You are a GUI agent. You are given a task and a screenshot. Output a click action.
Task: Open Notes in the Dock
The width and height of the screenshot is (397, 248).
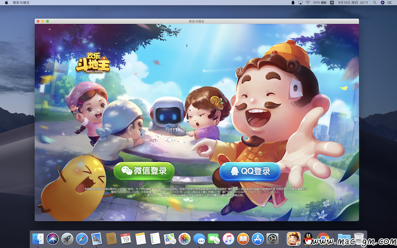pos(140,238)
